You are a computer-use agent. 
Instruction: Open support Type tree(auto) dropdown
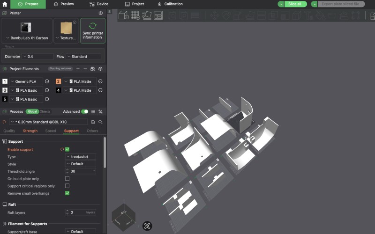click(x=81, y=157)
